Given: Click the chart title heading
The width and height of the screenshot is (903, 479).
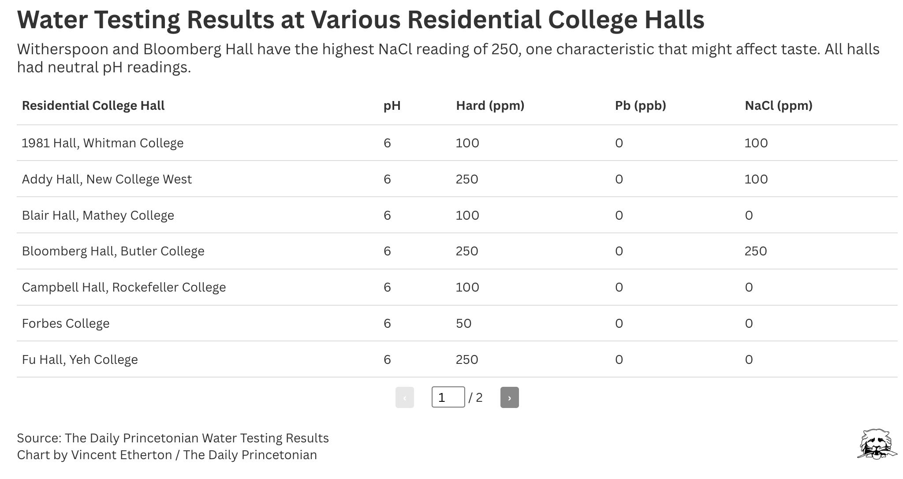Looking at the screenshot, I should click(x=360, y=20).
